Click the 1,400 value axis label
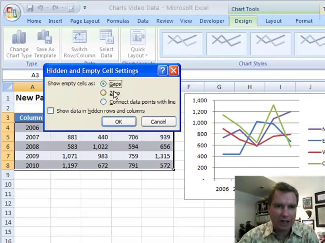This screenshot has width=325, height=243. click(x=200, y=101)
